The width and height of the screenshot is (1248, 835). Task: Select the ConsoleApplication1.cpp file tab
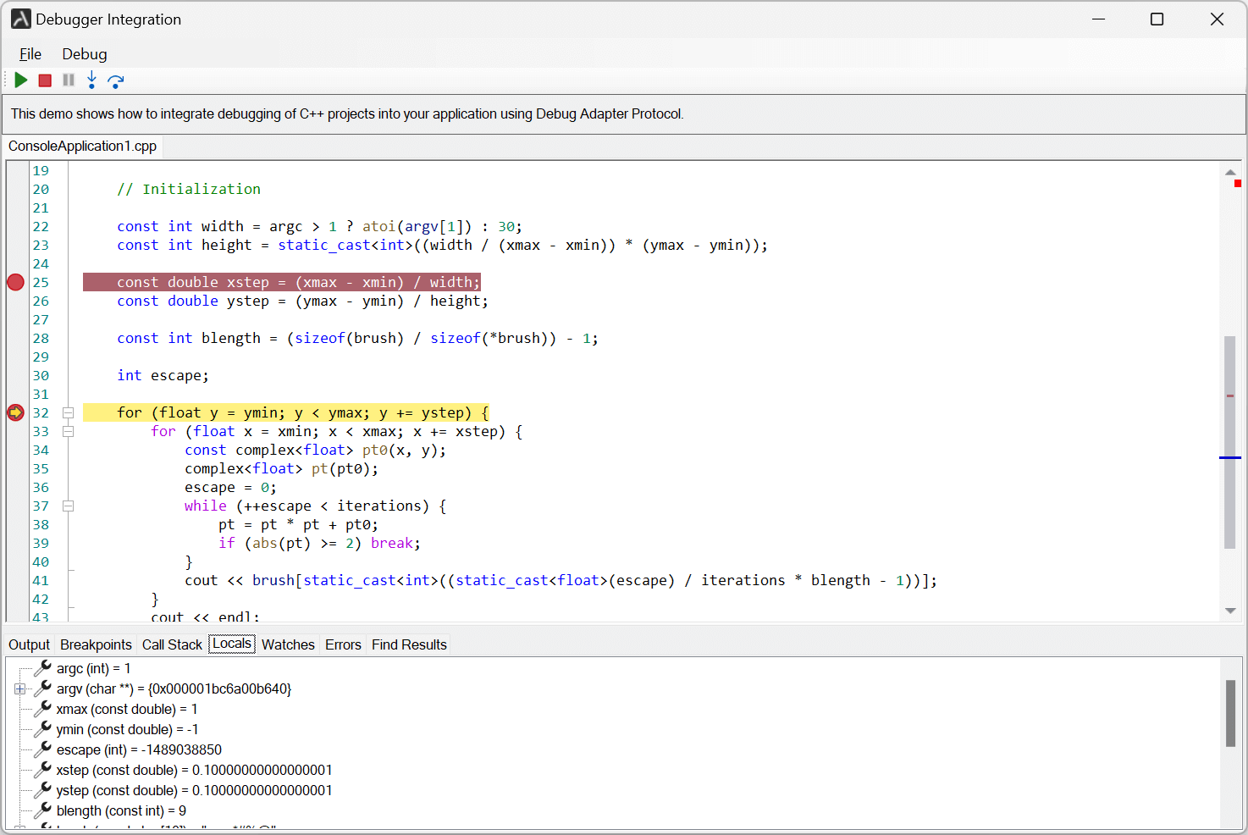pos(83,147)
